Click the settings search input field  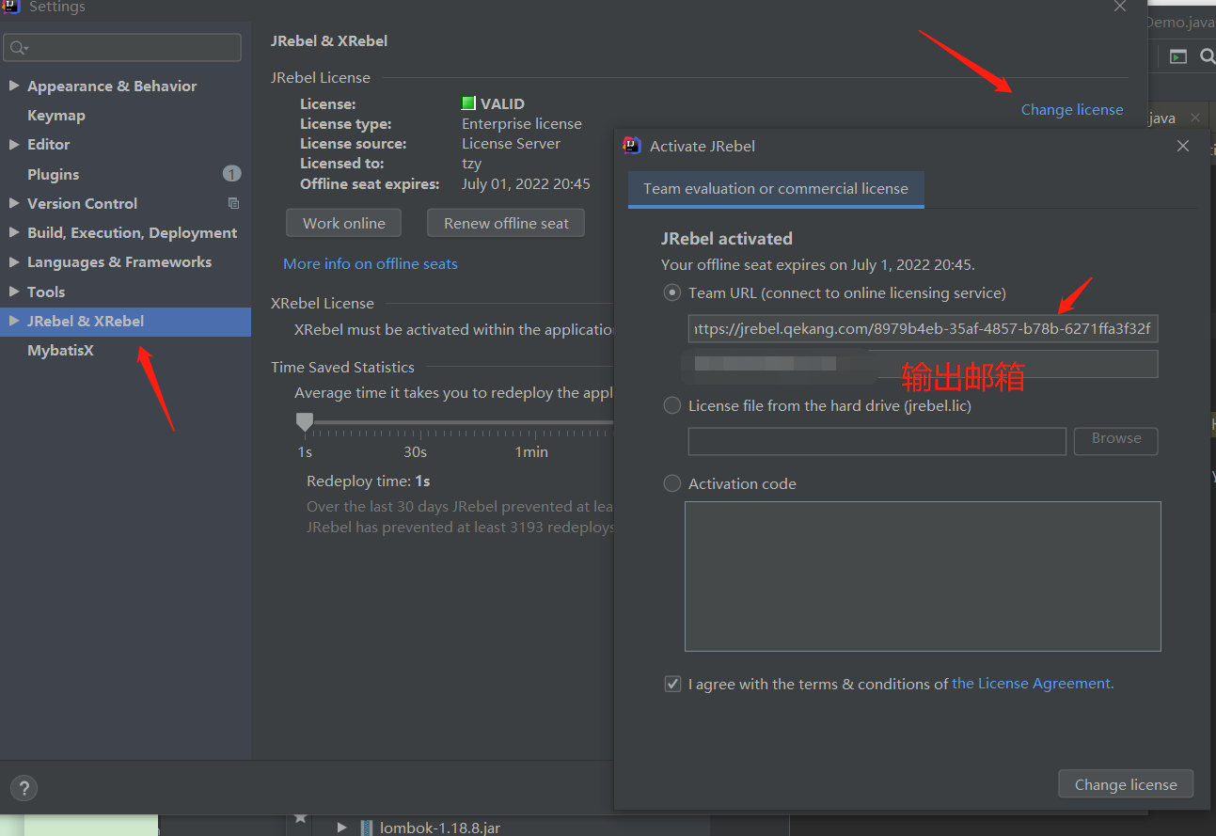[122, 47]
